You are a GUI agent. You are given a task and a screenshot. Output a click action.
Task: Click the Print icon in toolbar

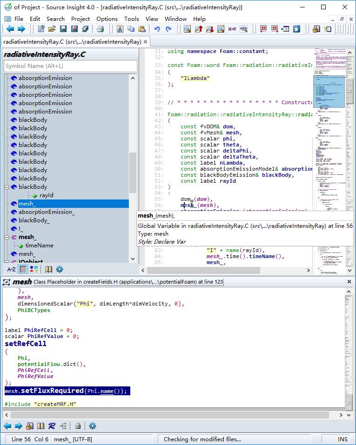100,29
